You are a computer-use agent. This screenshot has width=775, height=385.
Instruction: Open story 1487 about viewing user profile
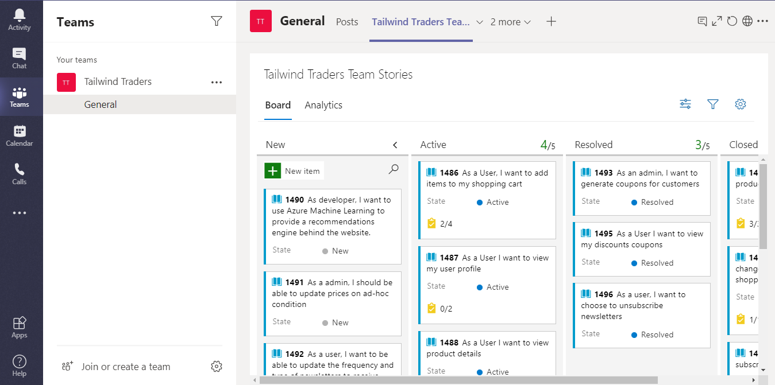[x=487, y=263]
